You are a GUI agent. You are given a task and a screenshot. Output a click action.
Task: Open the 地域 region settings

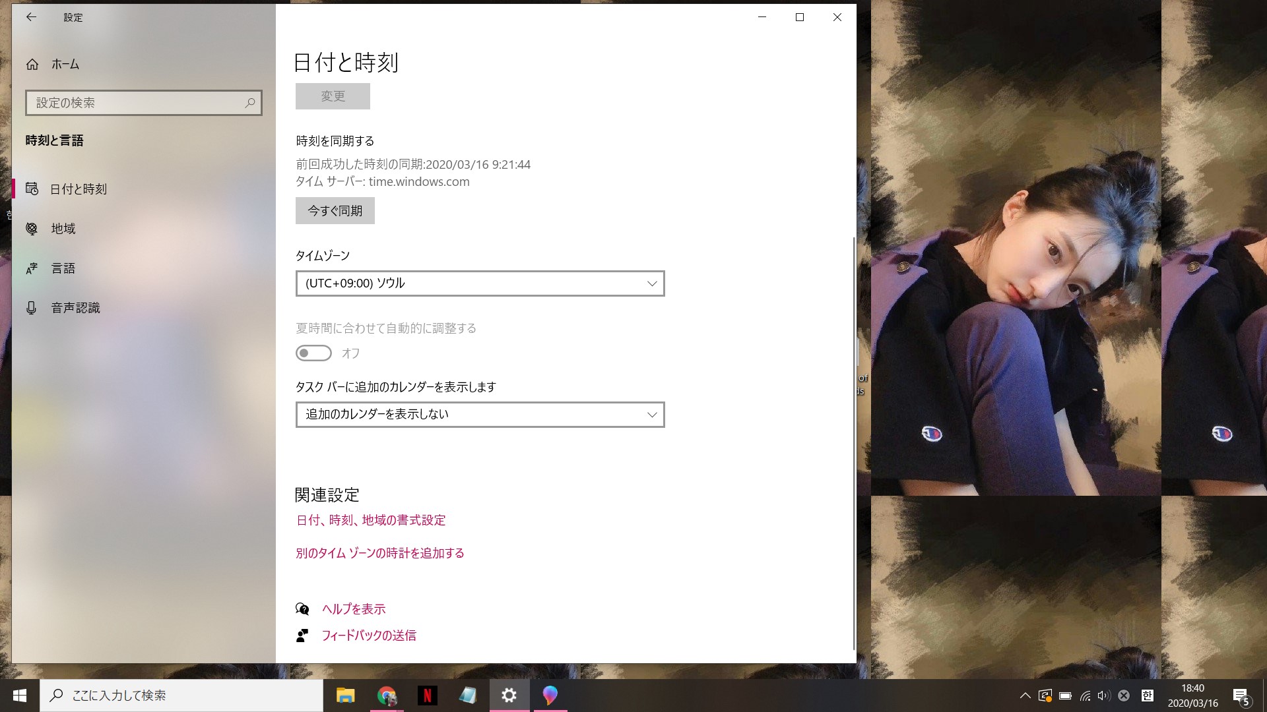pyautogui.click(x=63, y=229)
